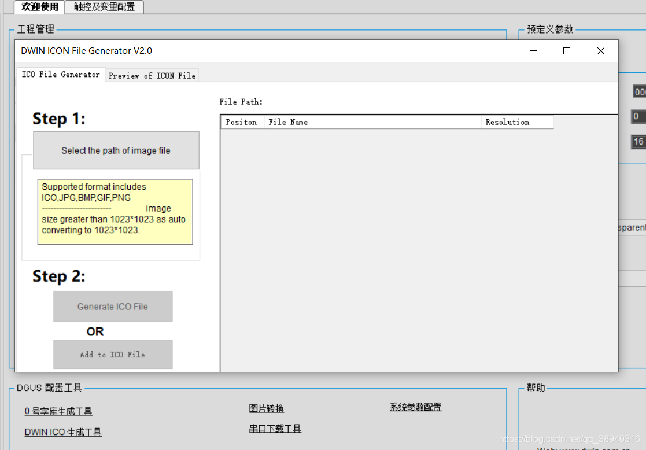Open Preview of ICON File tab
Screen dimensions: 646x450
point(152,75)
